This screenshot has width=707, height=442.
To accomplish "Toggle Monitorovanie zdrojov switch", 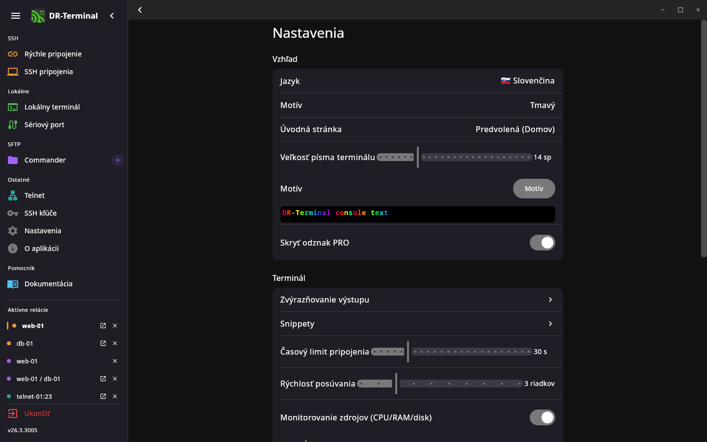I will 543,417.
